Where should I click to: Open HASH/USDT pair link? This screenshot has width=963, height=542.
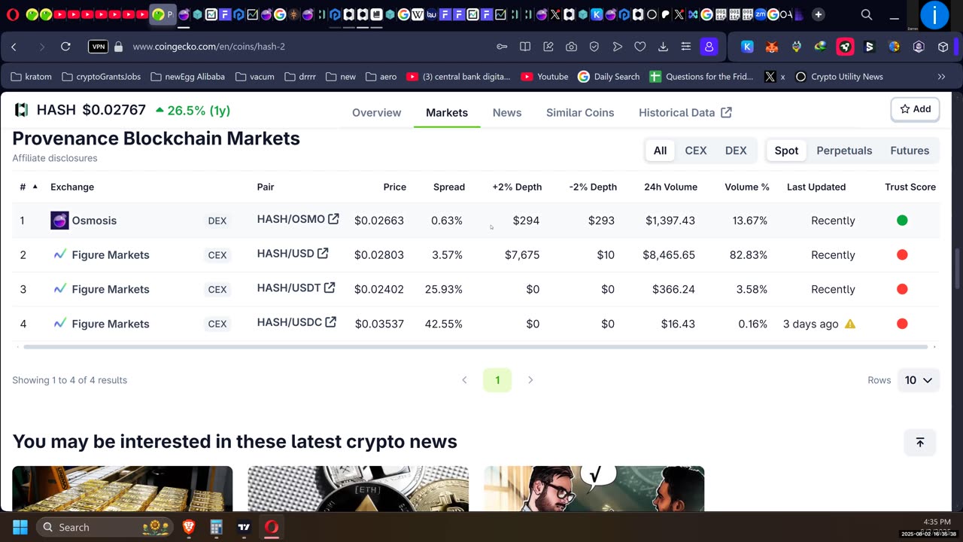[x=296, y=288]
